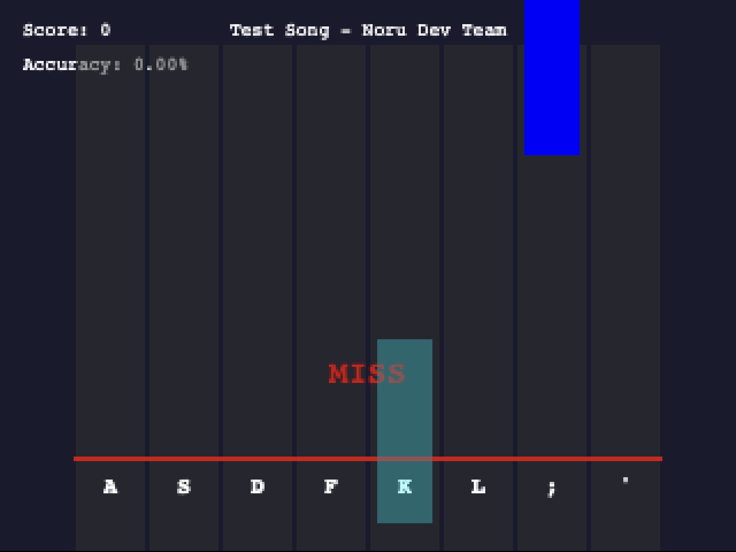
Task: Click the falling blue note block
Action: 551,78
